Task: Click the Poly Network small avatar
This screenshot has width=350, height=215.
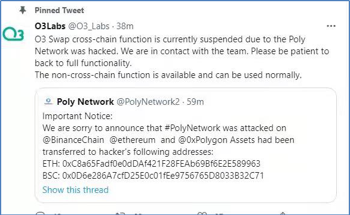Action: (x=48, y=101)
